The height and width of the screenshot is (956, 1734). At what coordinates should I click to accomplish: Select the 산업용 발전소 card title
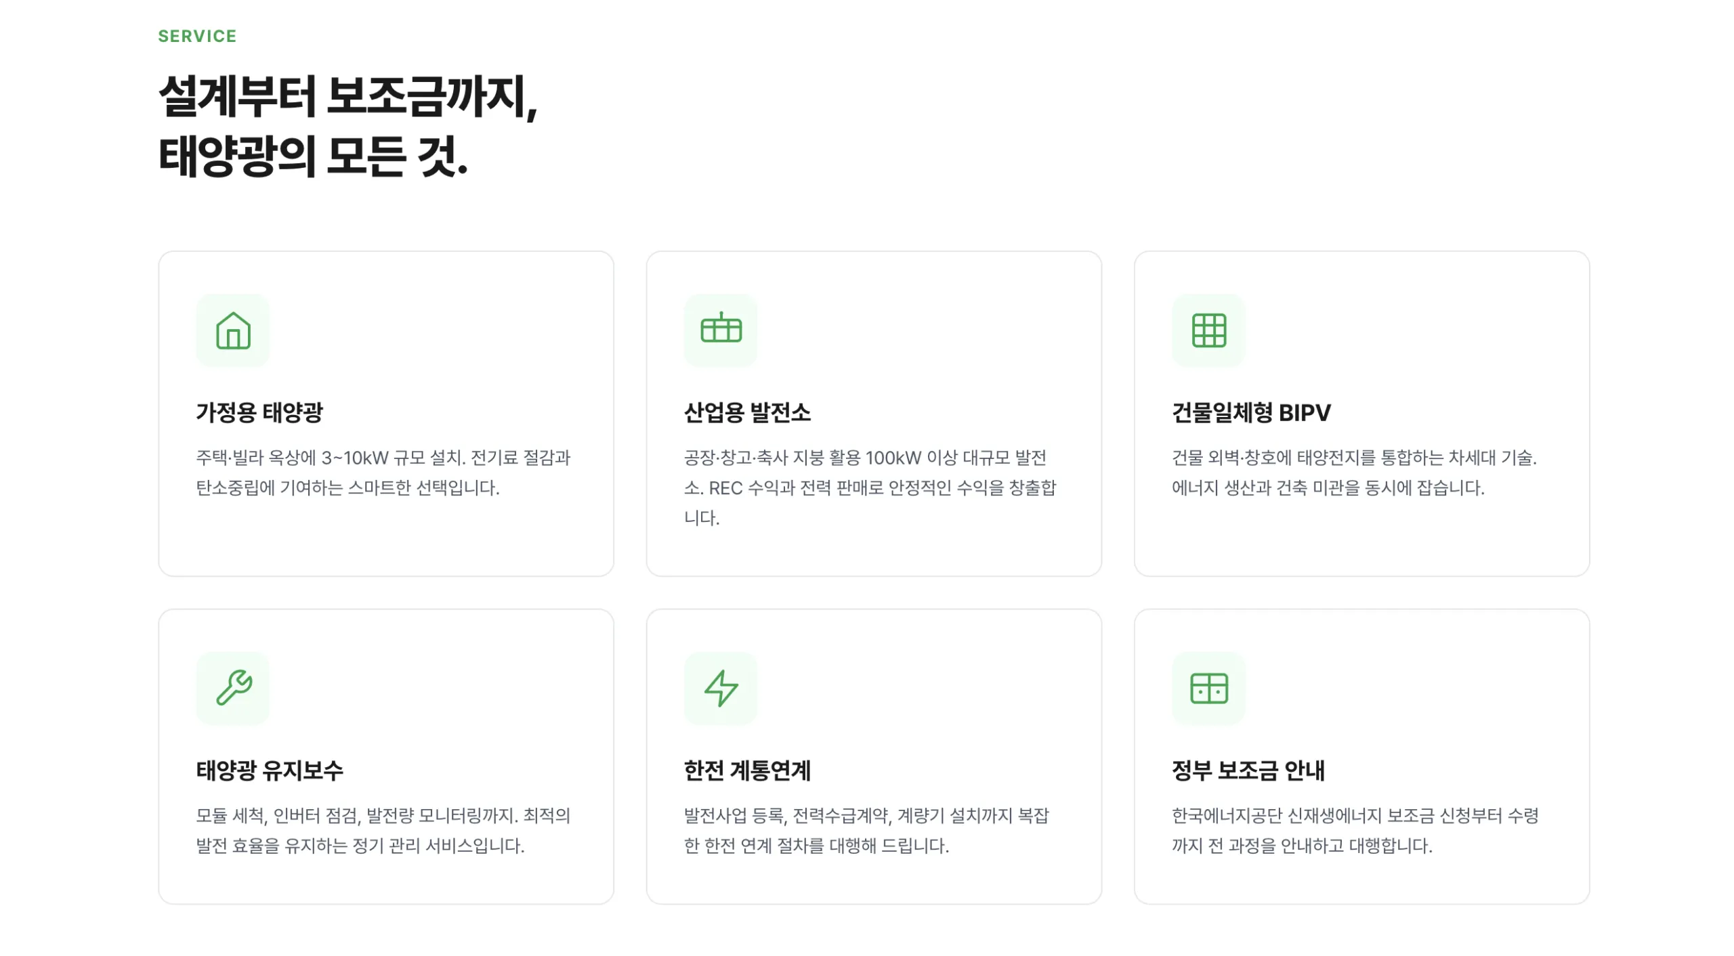746,412
